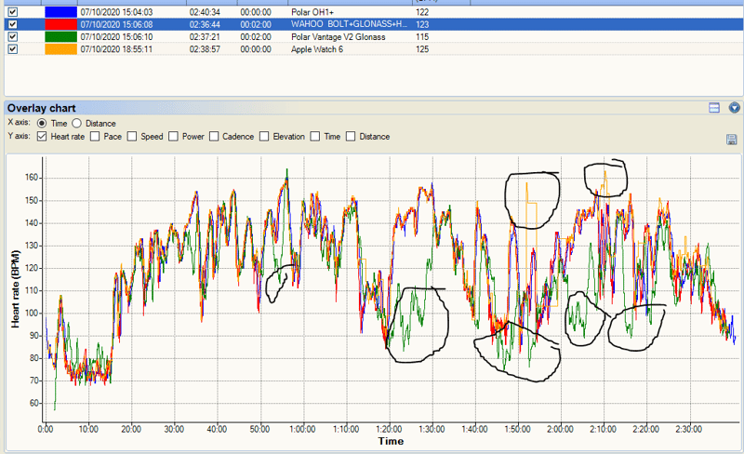Click the date 07/10/2020 15:04:03
The height and width of the screenshot is (454, 744).
point(117,12)
